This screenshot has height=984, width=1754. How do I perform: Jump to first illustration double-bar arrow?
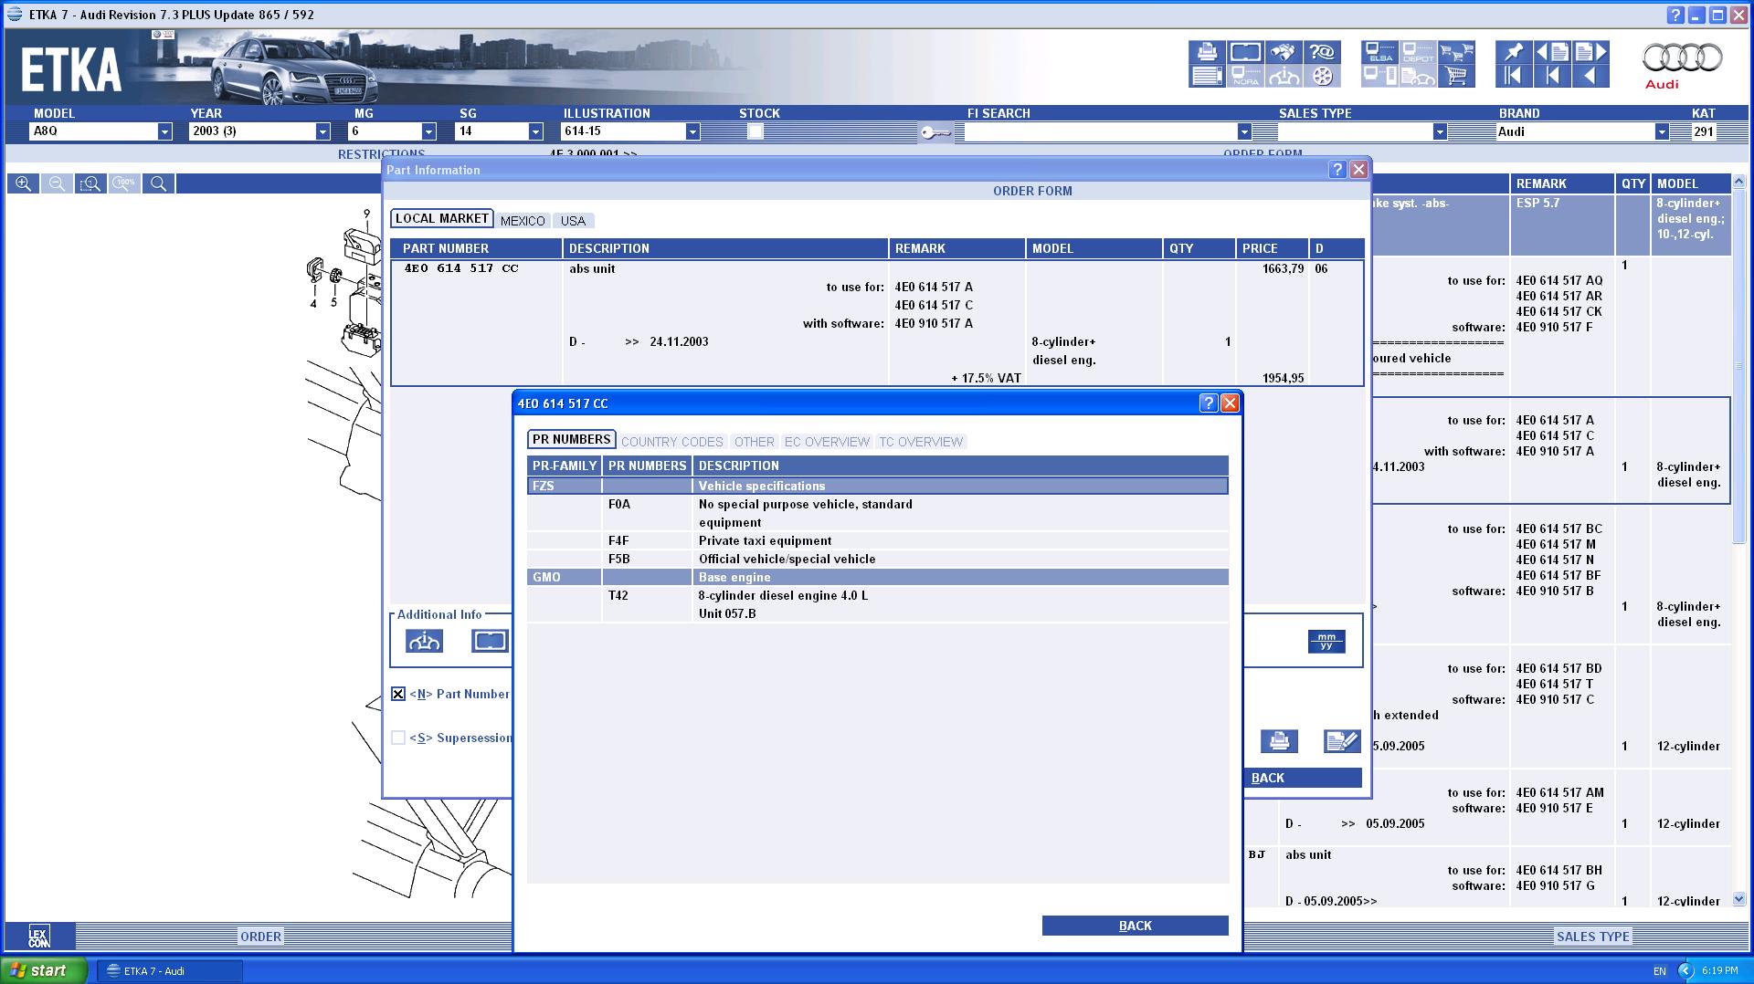[x=1514, y=77]
